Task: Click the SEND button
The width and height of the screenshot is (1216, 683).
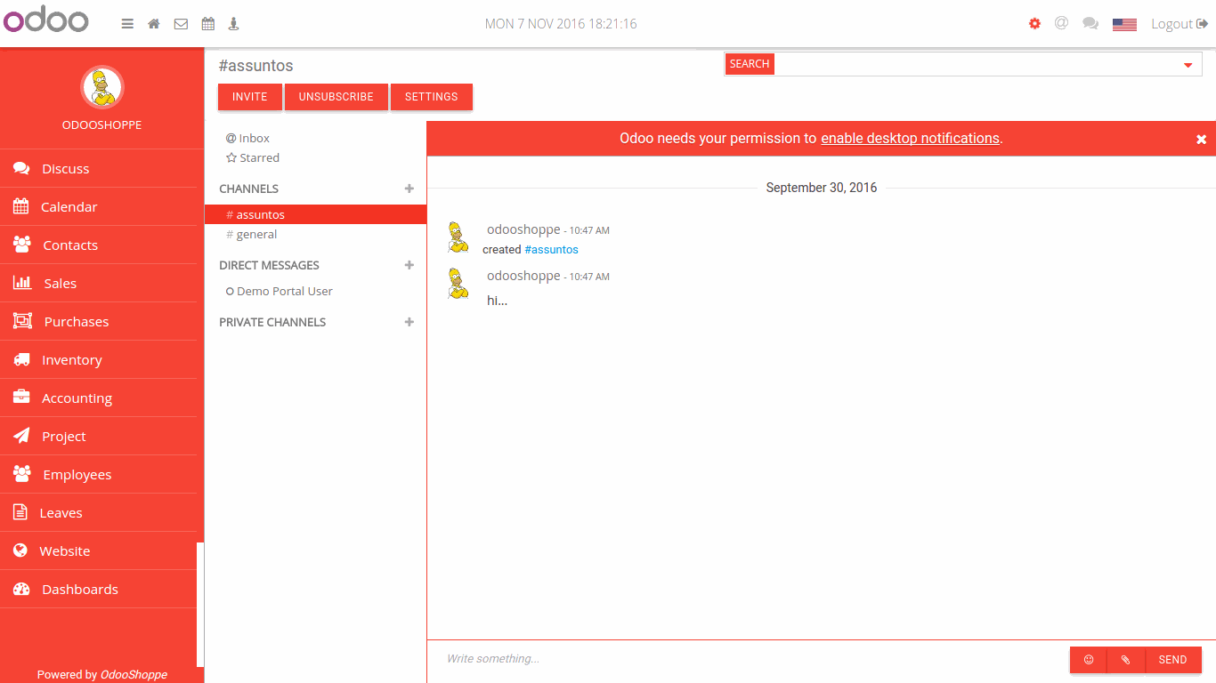Action: point(1172,660)
